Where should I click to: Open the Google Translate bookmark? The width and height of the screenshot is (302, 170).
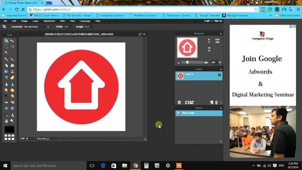click(207, 16)
